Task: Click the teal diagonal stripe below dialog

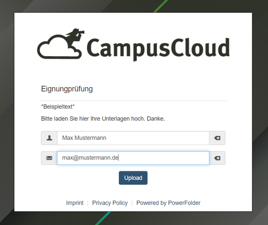Action: point(103,218)
